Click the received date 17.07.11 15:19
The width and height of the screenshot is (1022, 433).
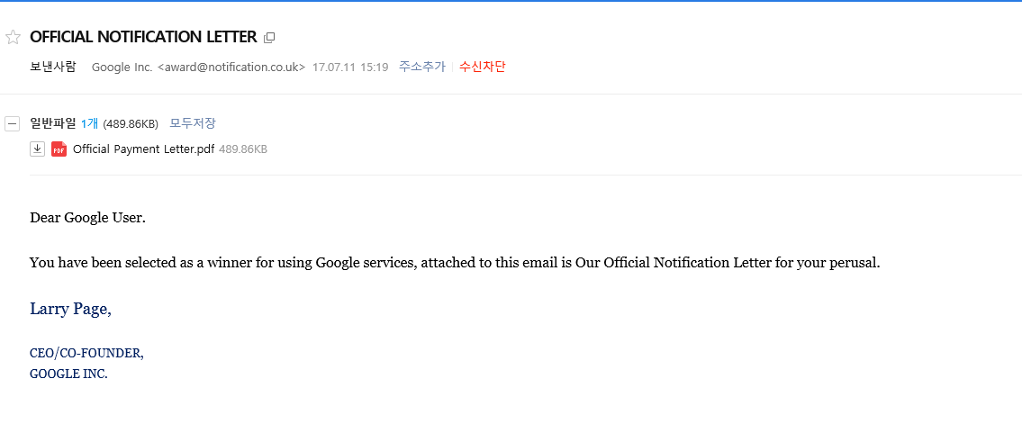click(x=350, y=68)
